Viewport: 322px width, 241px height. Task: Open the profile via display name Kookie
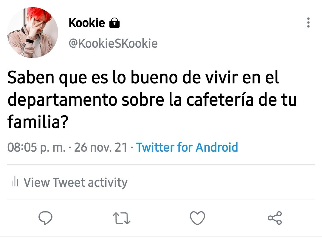pyautogui.click(x=87, y=23)
